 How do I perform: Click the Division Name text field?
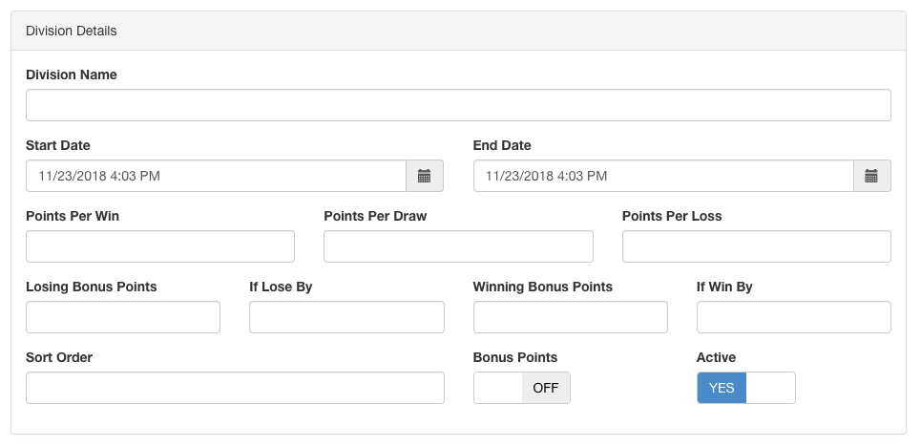[x=458, y=105]
